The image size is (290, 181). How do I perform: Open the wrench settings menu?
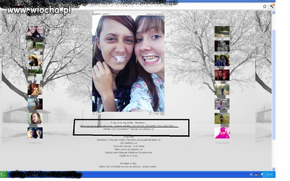pyautogui.click(x=272, y=6)
